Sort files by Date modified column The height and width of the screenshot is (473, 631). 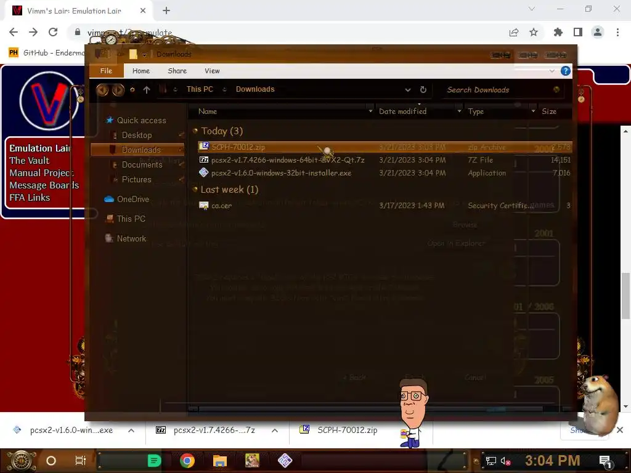pyautogui.click(x=402, y=111)
